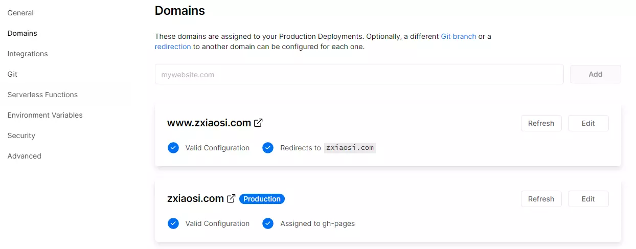Open Advanced settings section
The image size is (636, 249).
[25, 156]
